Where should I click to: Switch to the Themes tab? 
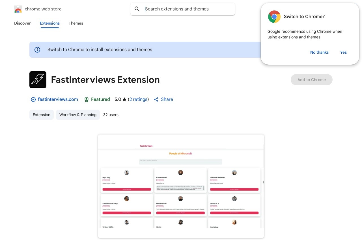pyautogui.click(x=76, y=23)
